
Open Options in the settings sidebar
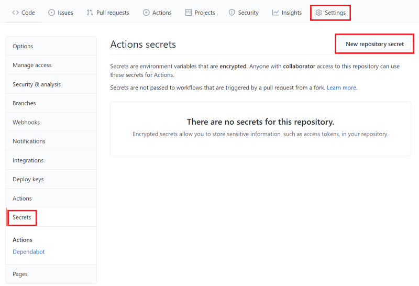point(51,46)
